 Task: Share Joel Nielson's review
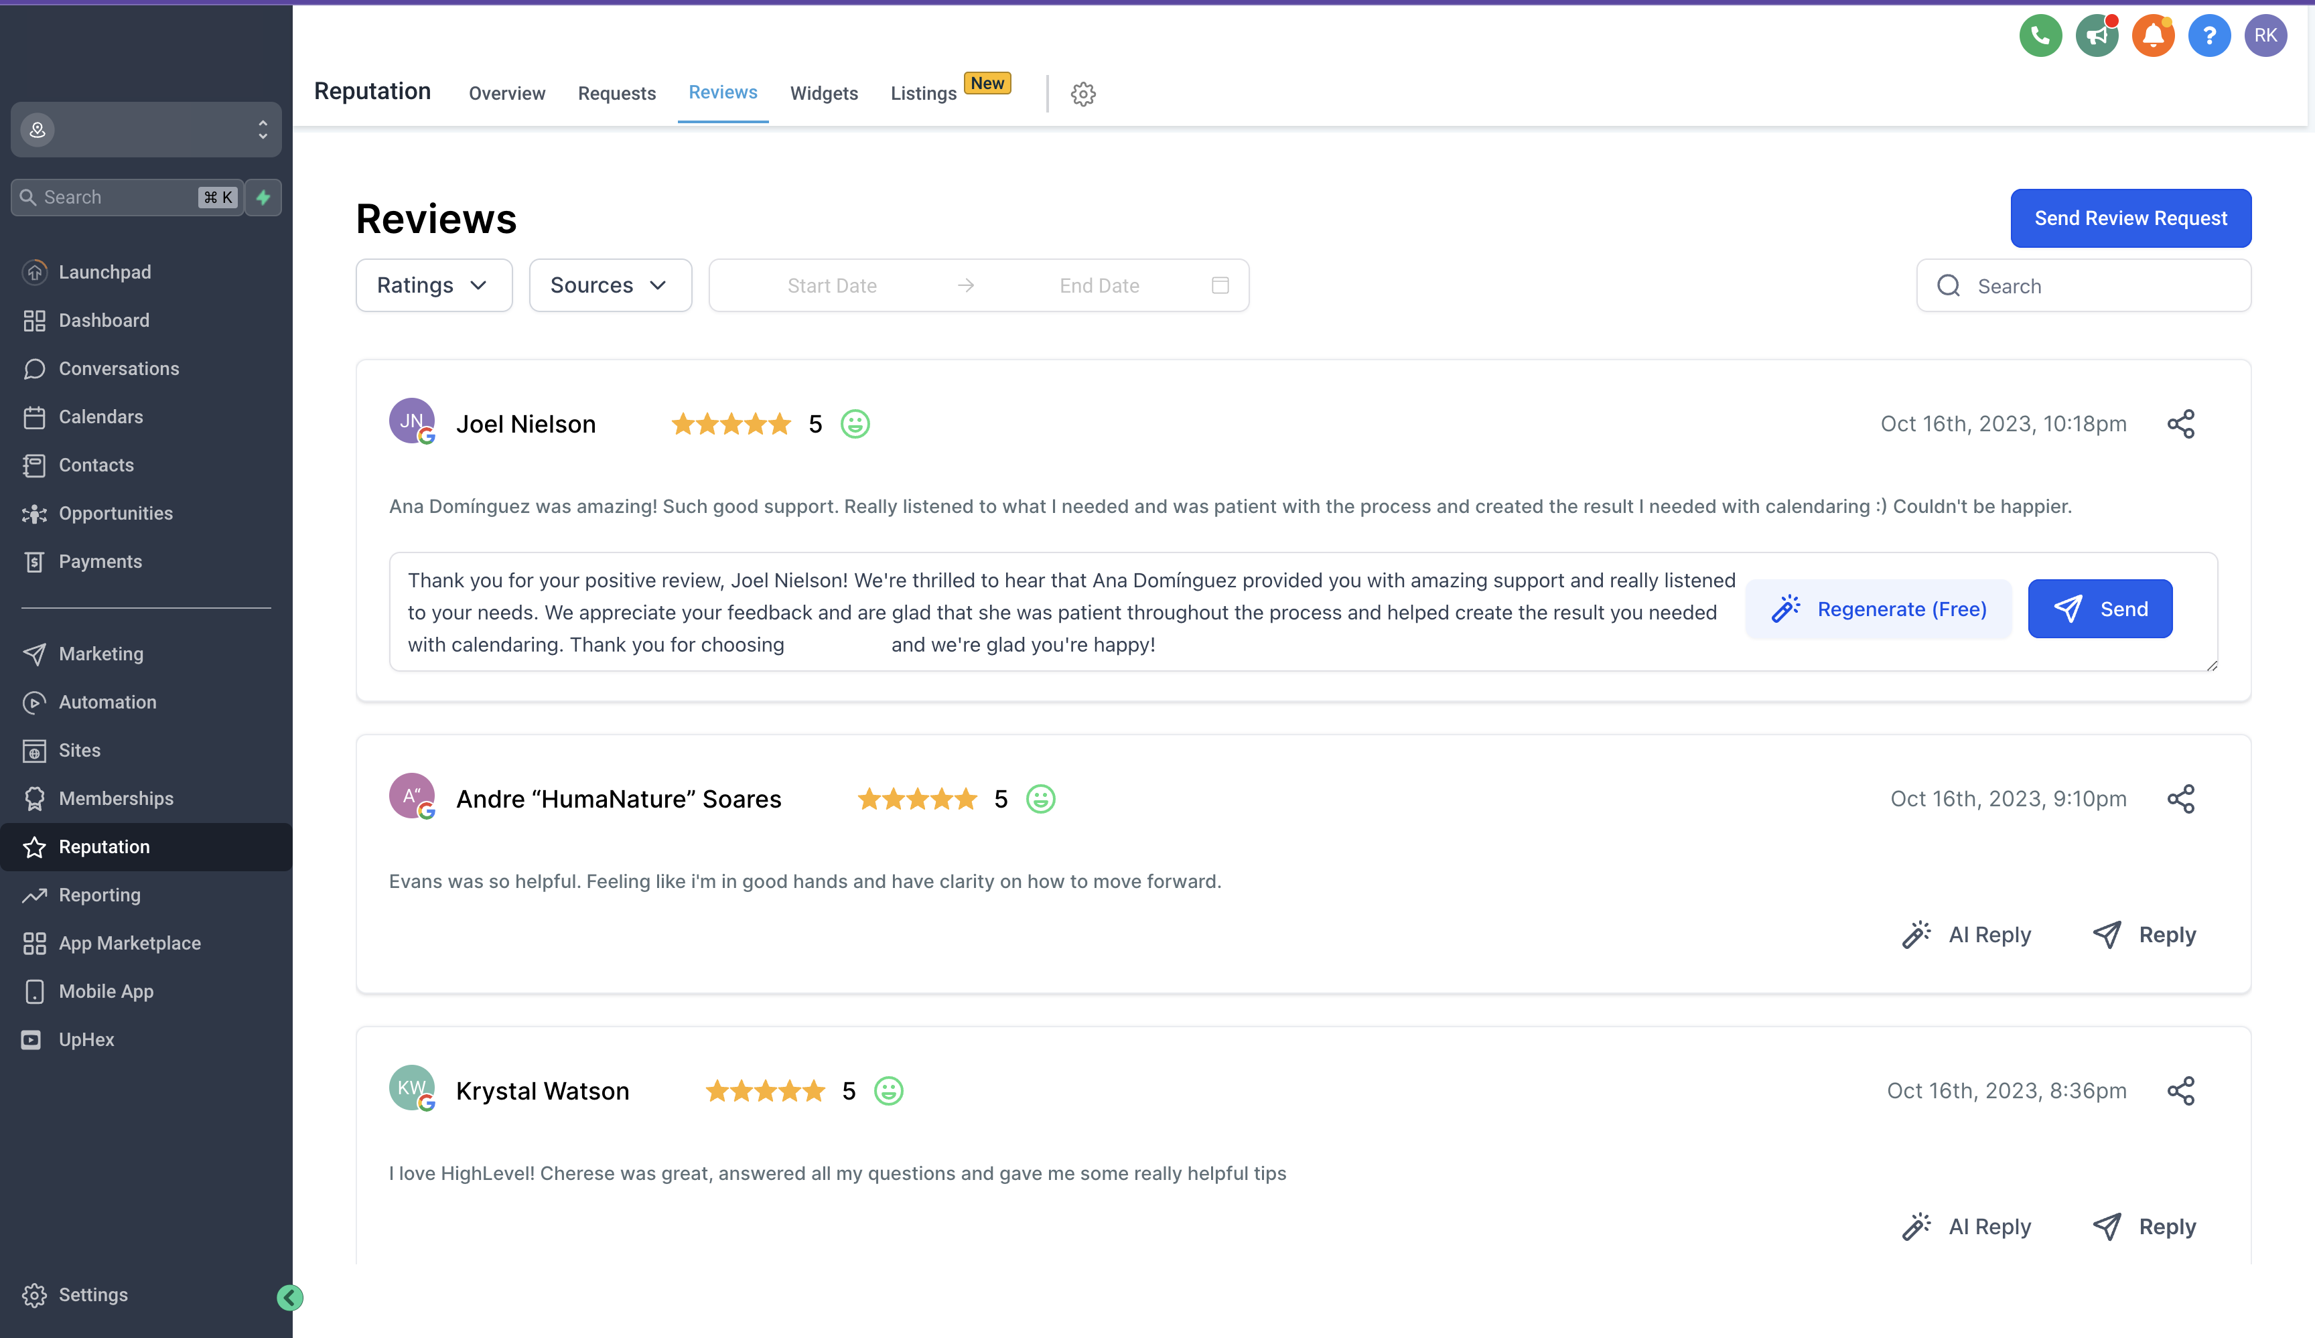coord(2182,423)
